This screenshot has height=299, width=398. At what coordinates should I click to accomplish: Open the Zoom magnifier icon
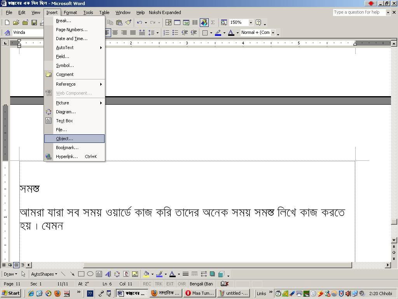tap(224, 22)
